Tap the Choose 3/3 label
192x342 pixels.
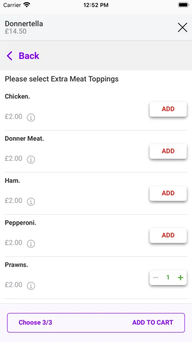[35, 322]
